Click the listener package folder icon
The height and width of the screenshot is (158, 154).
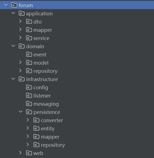[x=29, y=95]
